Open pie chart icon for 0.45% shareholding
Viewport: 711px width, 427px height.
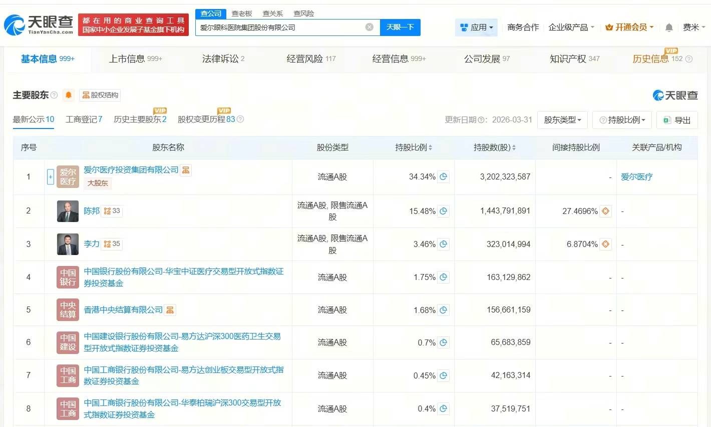443,375
